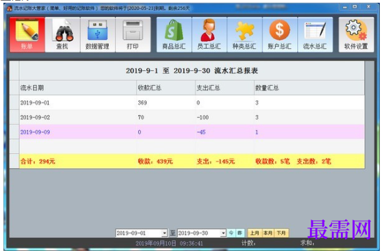This screenshot has width=384, height=251.
Task: Select the 2019-09-02 date cell
Action: click(x=78, y=118)
